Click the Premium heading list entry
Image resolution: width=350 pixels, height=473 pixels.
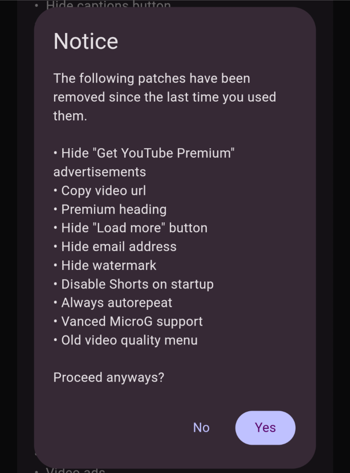pyautogui.click(x=113, y=209)
